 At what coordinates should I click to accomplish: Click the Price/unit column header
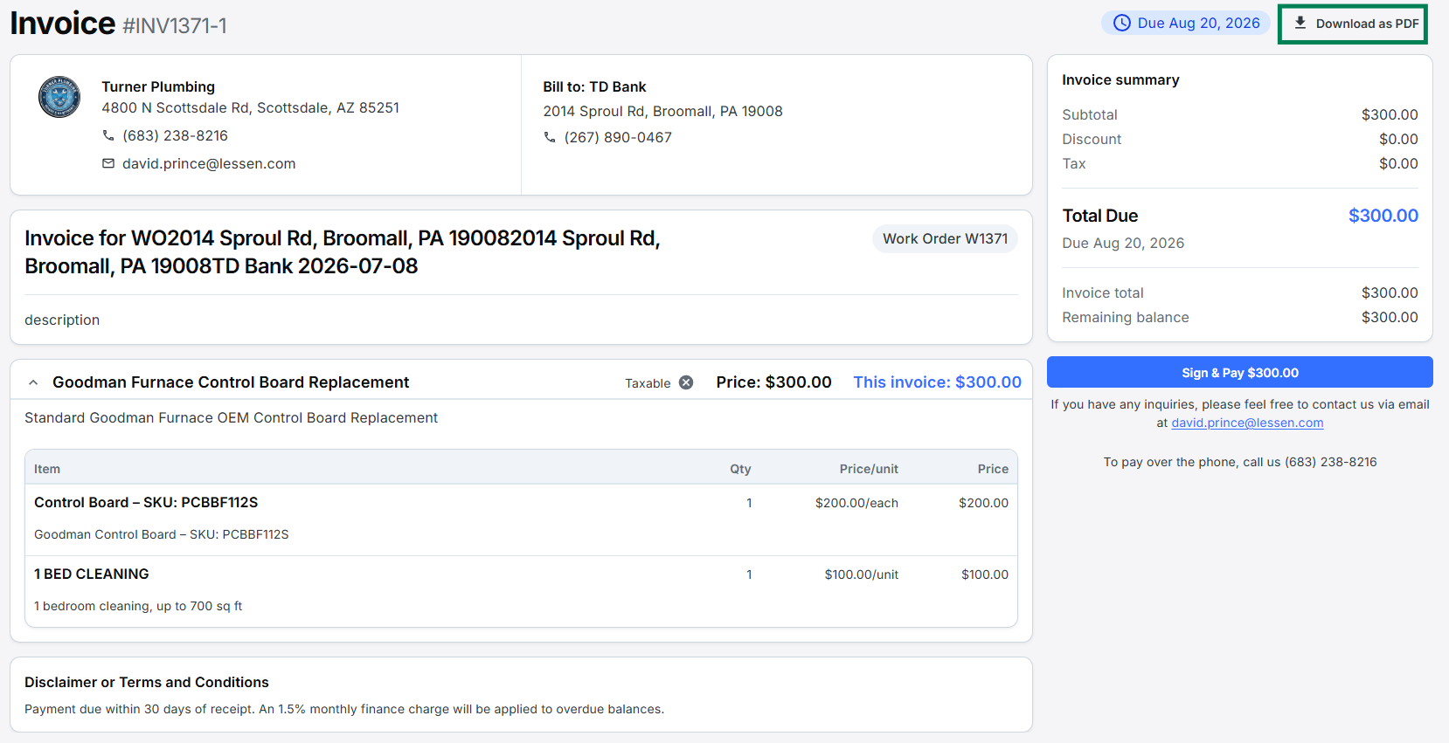coord(869,469)
